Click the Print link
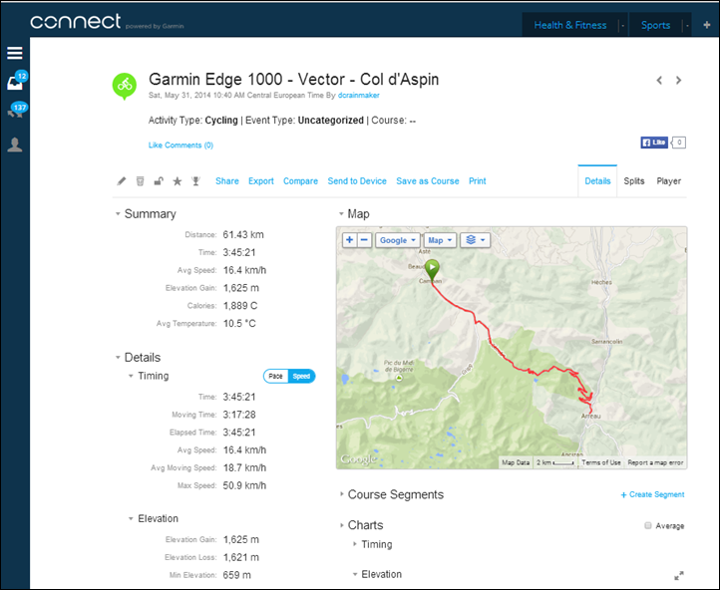 [x=477, y=181]
